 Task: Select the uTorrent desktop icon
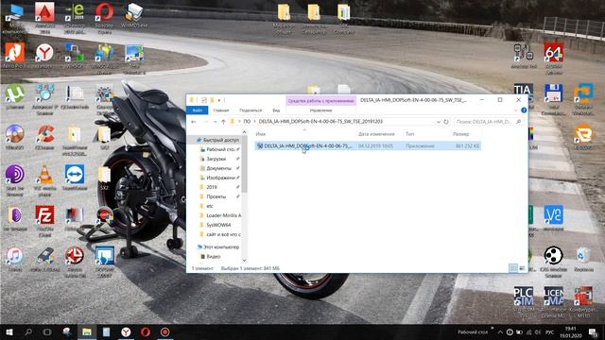tap(14, 97)
